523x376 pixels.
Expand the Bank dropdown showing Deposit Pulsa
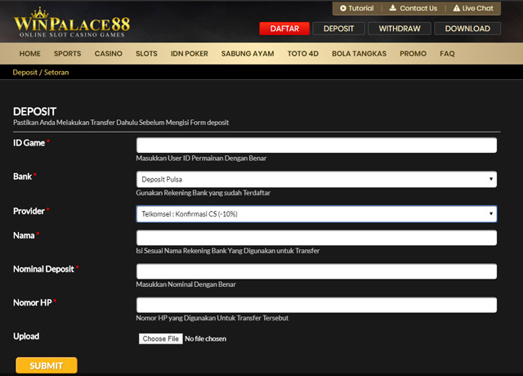[316, 179]
